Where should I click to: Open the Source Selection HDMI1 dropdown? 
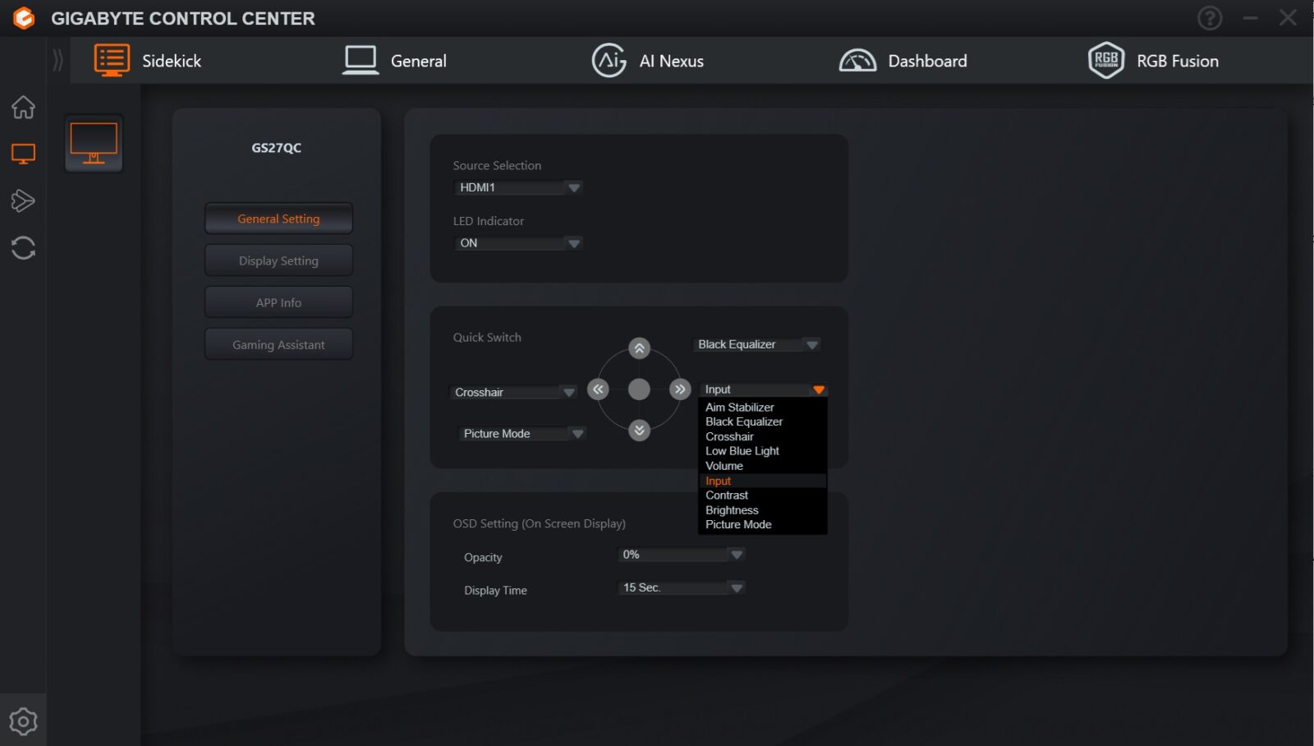click(518, 187)
